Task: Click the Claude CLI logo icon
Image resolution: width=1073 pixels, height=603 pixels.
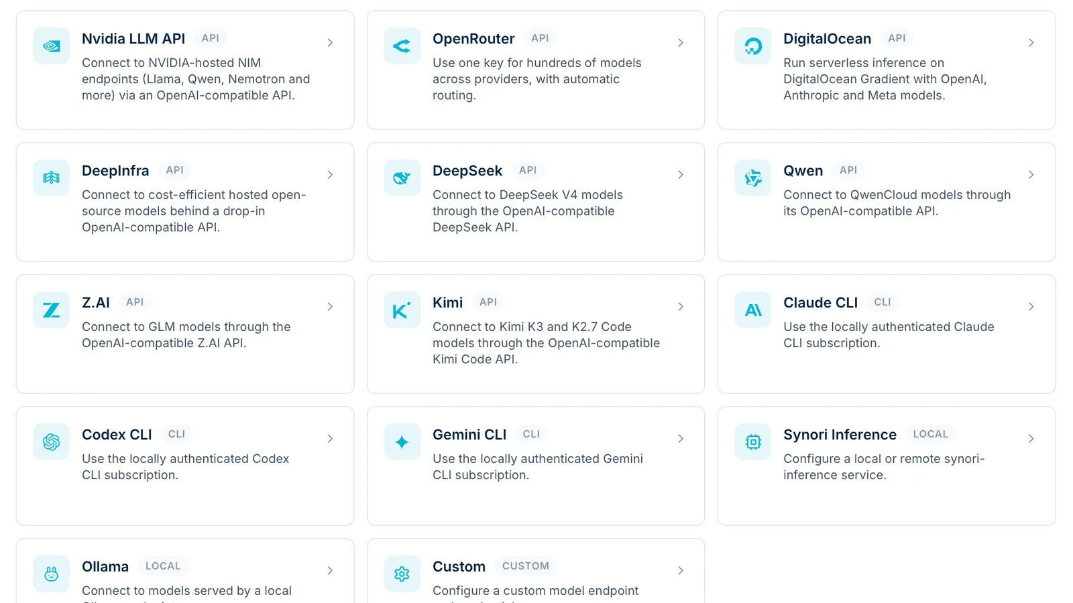Action: pyautogui.click(x=753, y=310)
